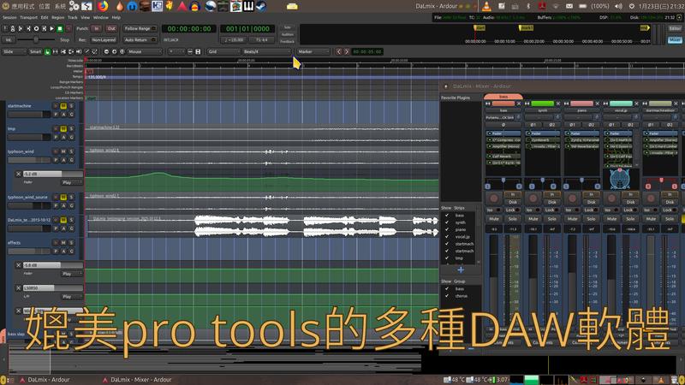Open the Track menu
This screenshot has width=685, height=385.
click(73, 17)
